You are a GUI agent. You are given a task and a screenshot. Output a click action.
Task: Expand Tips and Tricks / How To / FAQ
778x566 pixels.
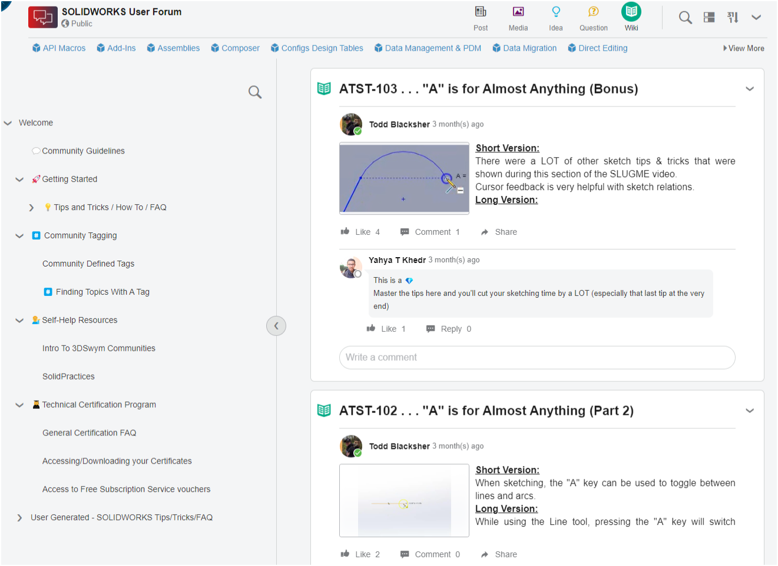31,208
